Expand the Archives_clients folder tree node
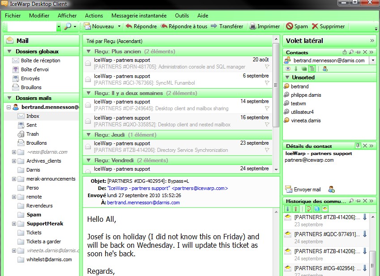380x276 pixels. point(14,161)
